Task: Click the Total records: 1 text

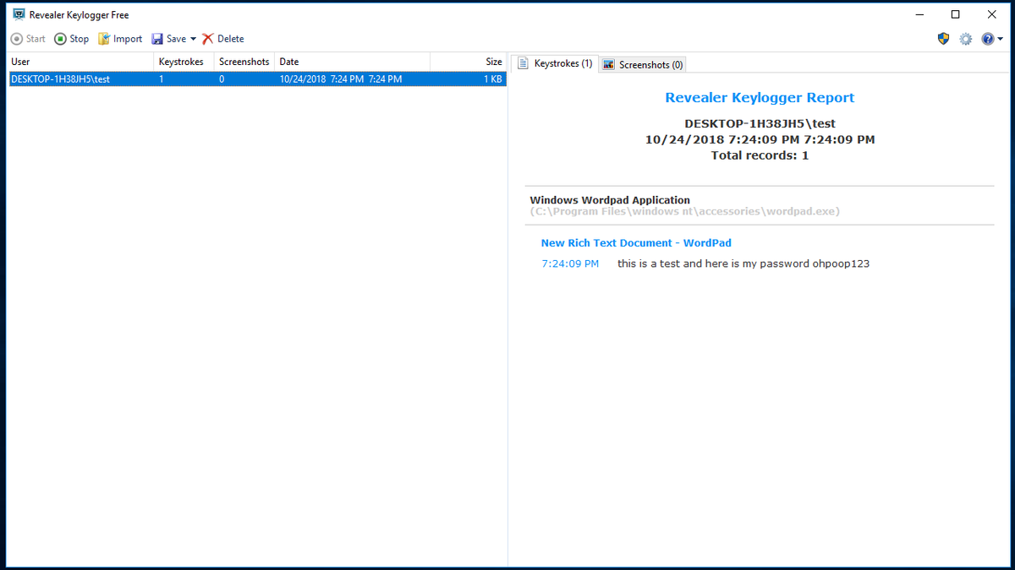Action: click(x=760, y=155)
